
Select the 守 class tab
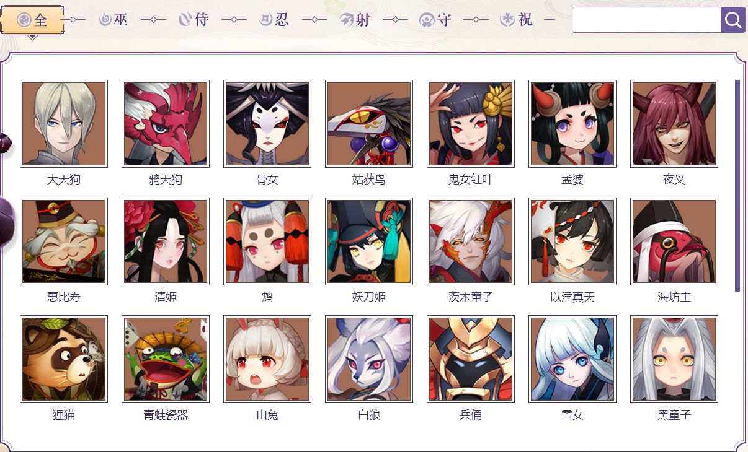click(x=435, y=20)
